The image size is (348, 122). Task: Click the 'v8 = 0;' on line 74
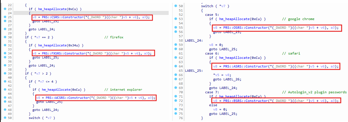click(x=219, y=109)
